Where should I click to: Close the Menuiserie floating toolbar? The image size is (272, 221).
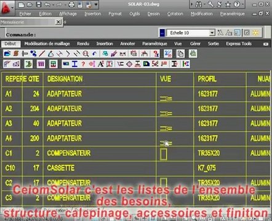(58, 22)
